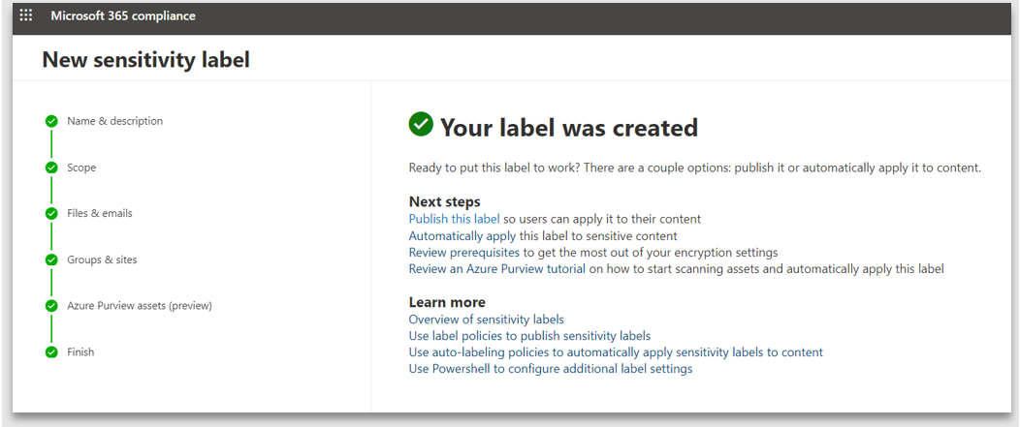Viewport: 1020px width, 427px height.
Task: Click the green checkmark beside Files & emails
Action: click(51, 213)
